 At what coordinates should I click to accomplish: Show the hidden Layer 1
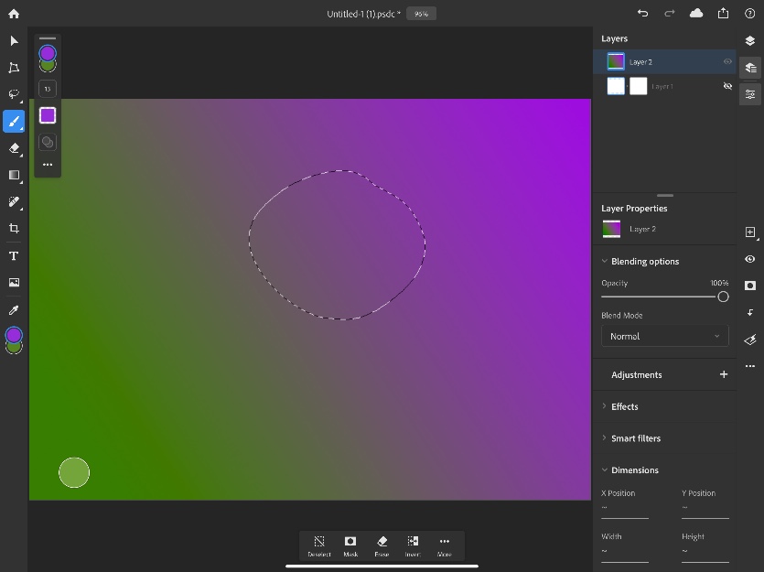tap(727, 86)
